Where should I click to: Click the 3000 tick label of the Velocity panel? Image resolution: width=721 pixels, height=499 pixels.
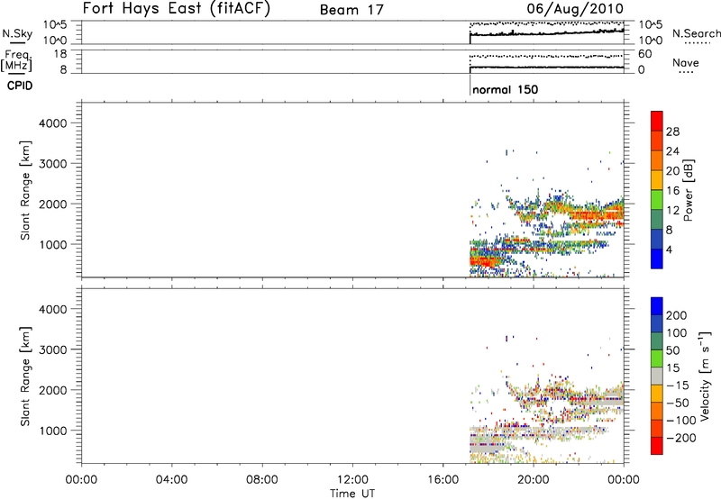point(52,349)
